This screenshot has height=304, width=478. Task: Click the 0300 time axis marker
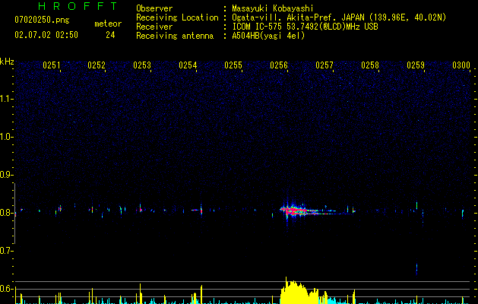point(461,65)
